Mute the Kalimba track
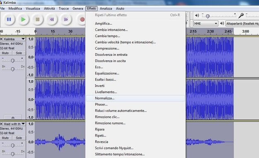Image resolution: width=259 pixels, height=158 pixels. pos(5,53)
